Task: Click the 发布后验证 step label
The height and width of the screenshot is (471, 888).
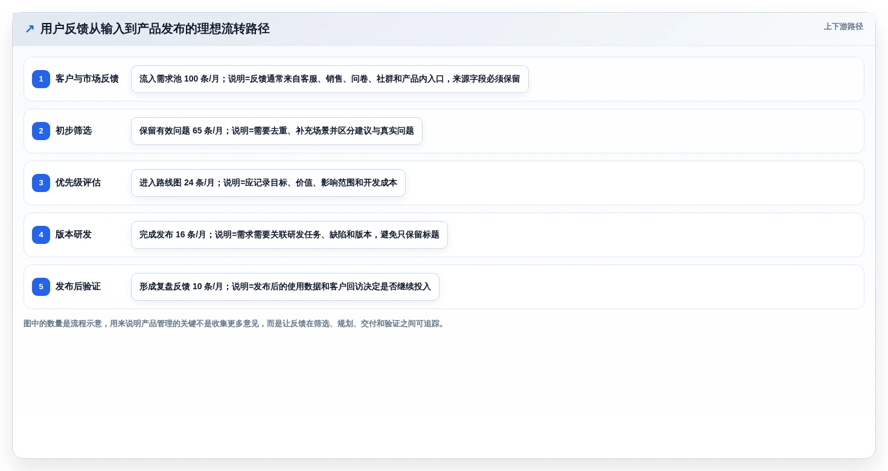Action: point(78,287)
